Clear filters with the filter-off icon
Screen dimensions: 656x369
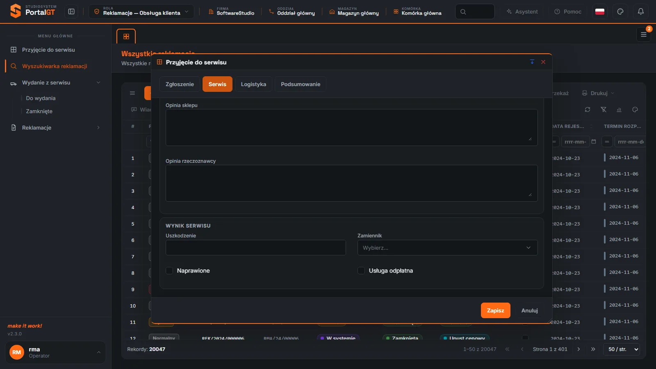(604, 109)
